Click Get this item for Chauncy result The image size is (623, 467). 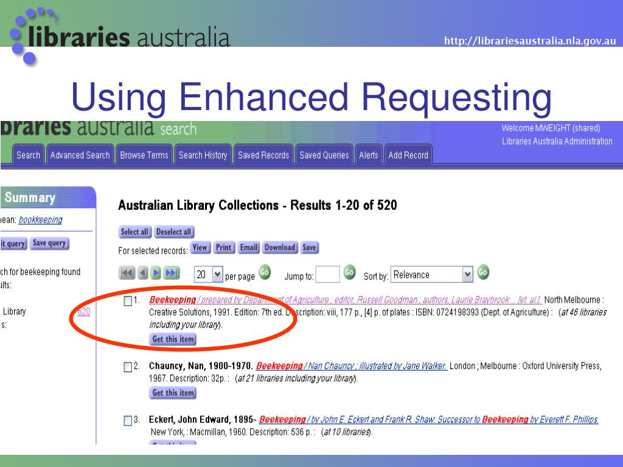click(x=173, y=393)
